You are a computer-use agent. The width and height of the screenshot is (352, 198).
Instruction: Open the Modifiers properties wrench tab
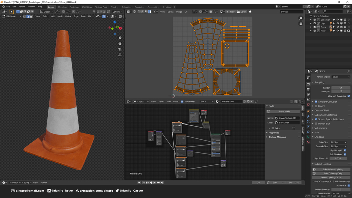[308, 116]
